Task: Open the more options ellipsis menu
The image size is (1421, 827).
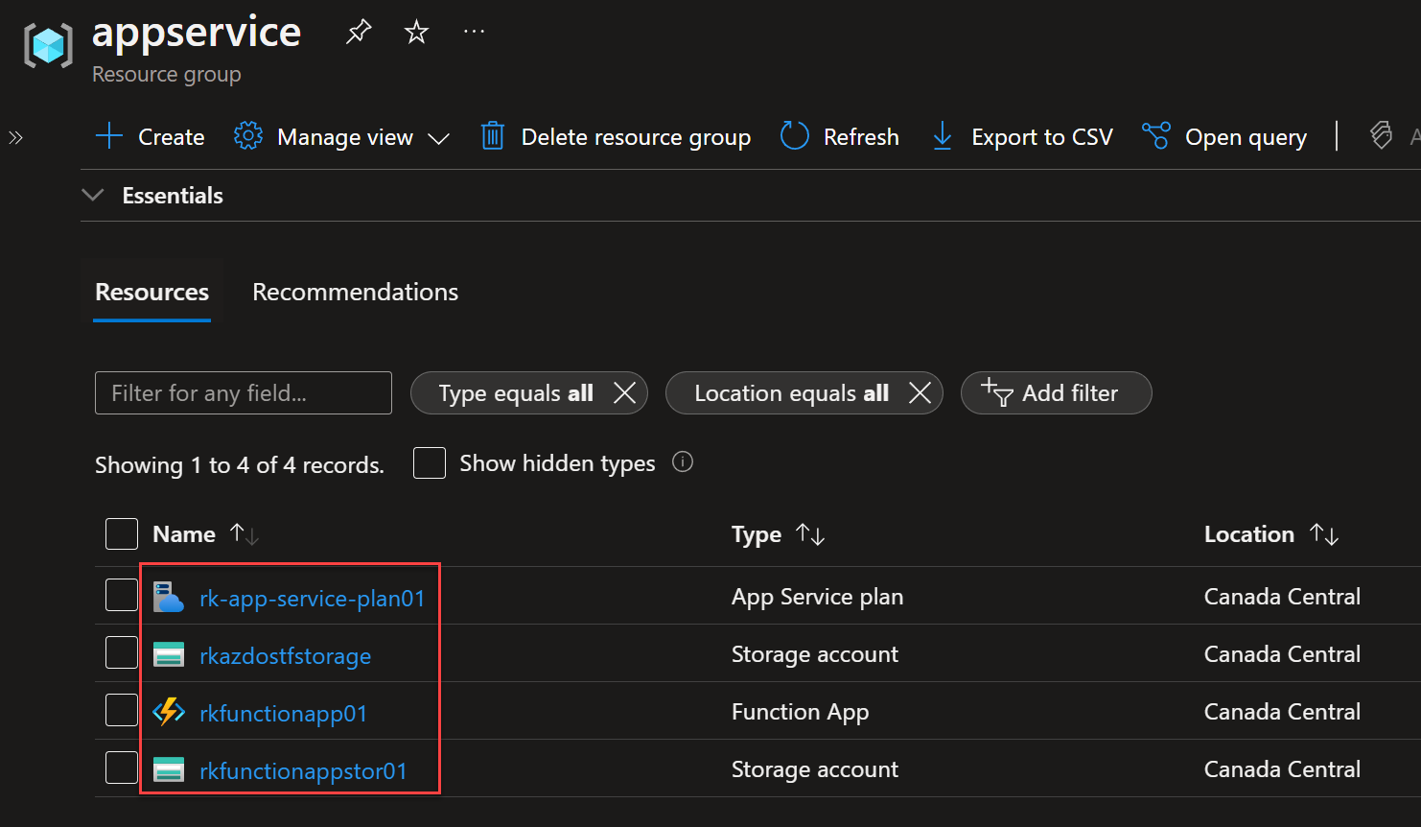Action: [474, 32]
